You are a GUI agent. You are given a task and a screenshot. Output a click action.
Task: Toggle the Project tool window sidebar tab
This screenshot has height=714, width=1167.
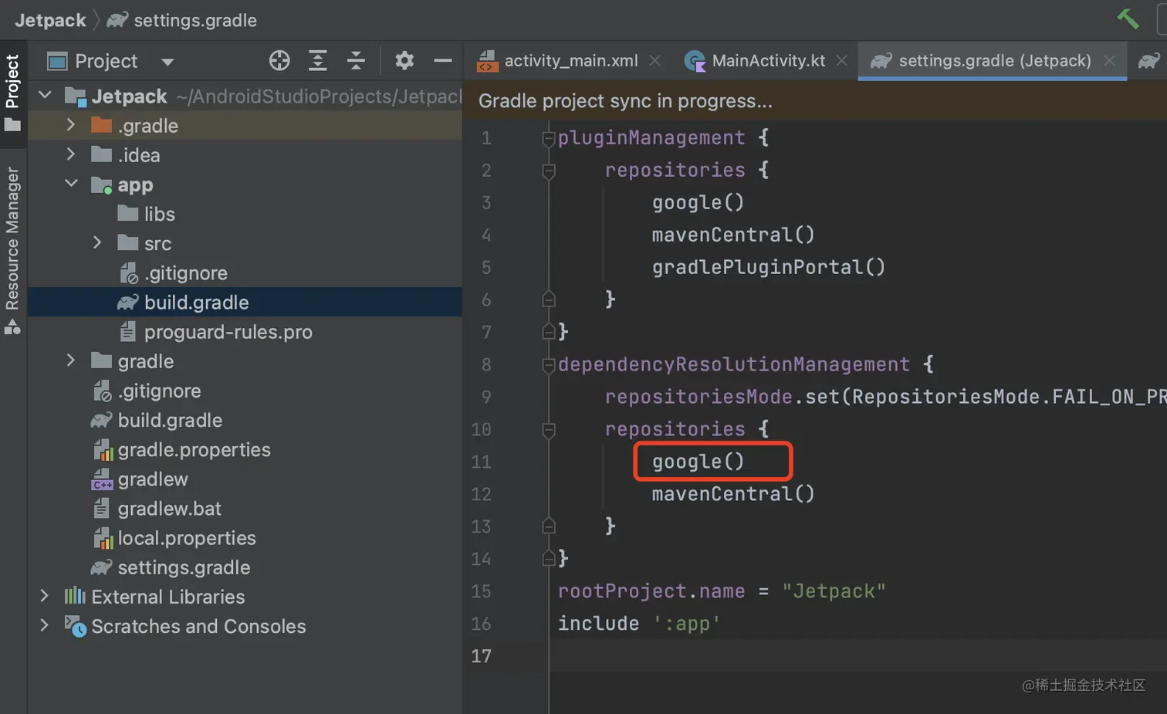12,92
